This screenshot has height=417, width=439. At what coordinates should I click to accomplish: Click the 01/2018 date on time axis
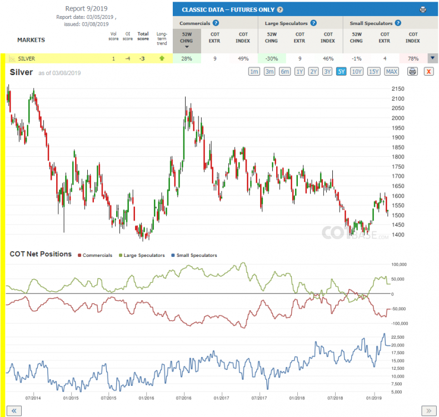[297, 398]
